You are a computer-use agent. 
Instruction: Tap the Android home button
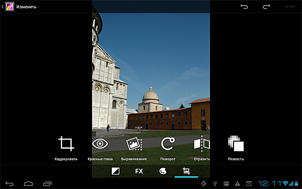28,183
